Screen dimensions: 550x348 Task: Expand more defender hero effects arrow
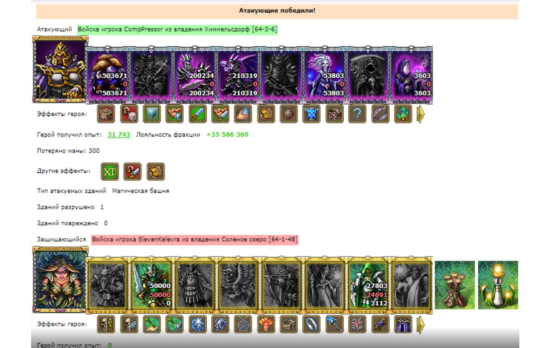pos(421,324)
